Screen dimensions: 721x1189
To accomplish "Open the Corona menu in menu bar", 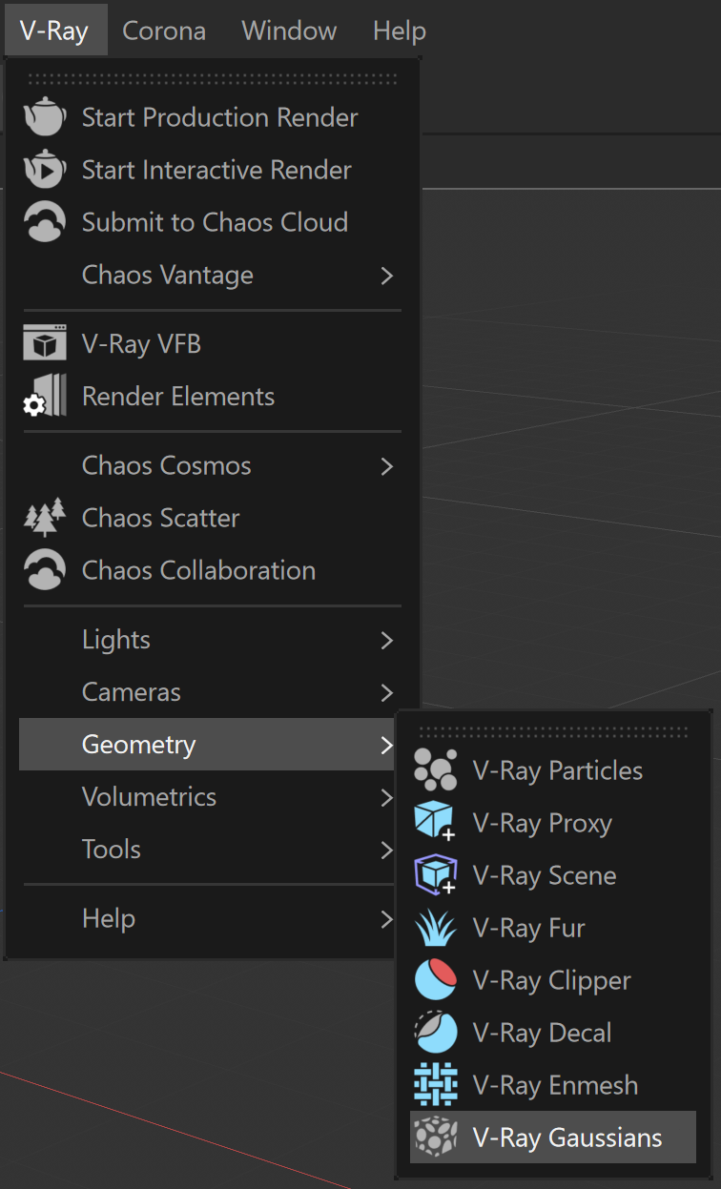I will pos(164,31).
